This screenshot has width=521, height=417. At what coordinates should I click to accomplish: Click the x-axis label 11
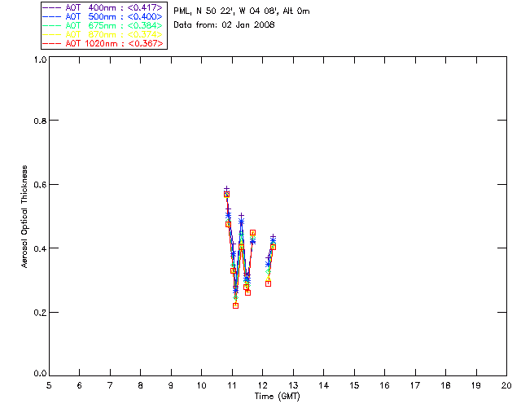[232, 385]
